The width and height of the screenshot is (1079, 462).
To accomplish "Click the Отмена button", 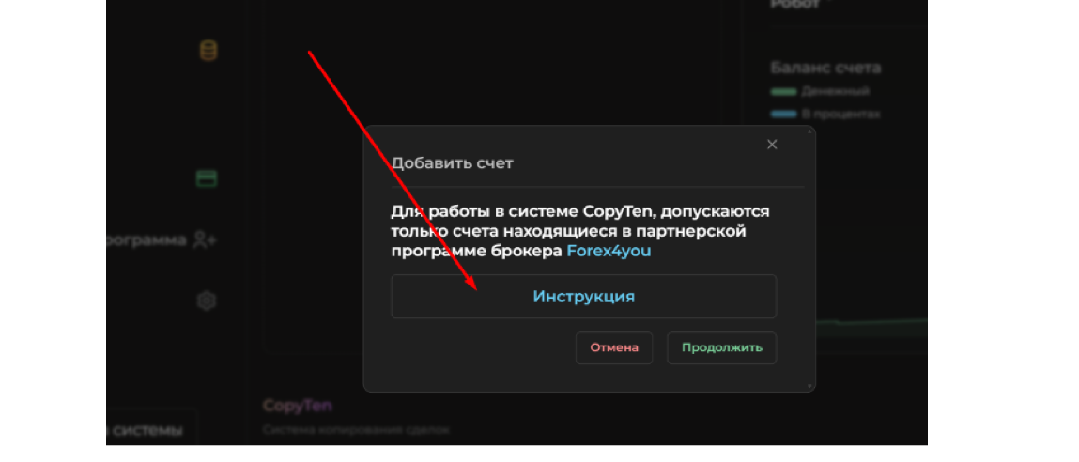I will click(x=614, y=347).
